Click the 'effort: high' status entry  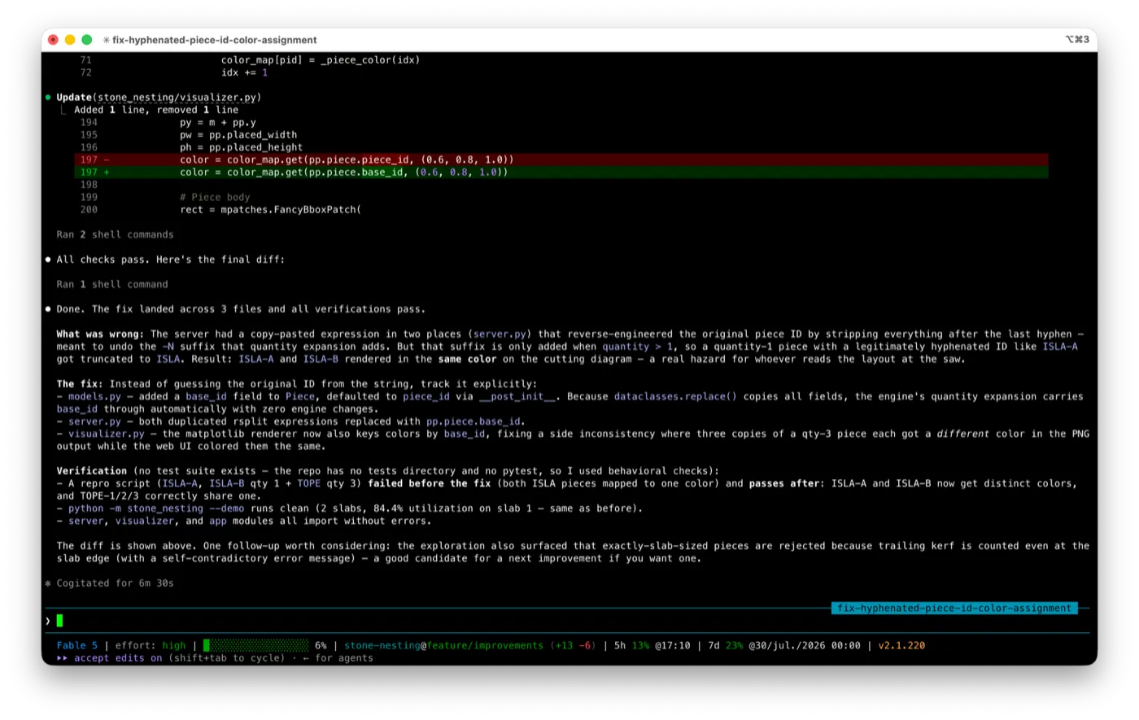151,645
